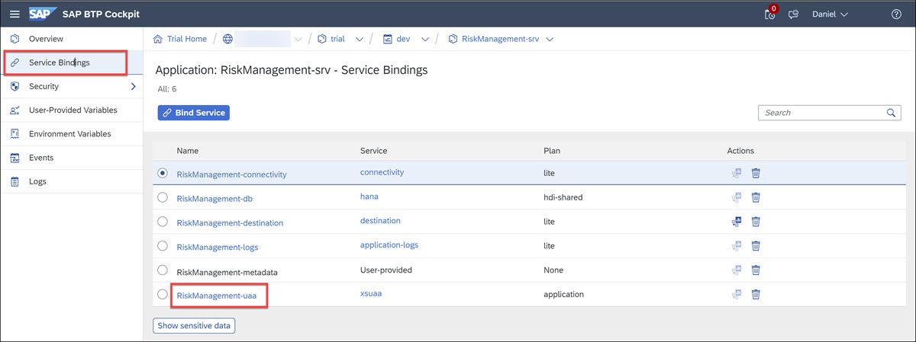This screenshot has height=342, width=916.
Task: Select the RiskManagement-connectivity radio button
Action: pyautogui.click(x=162, y=173)
